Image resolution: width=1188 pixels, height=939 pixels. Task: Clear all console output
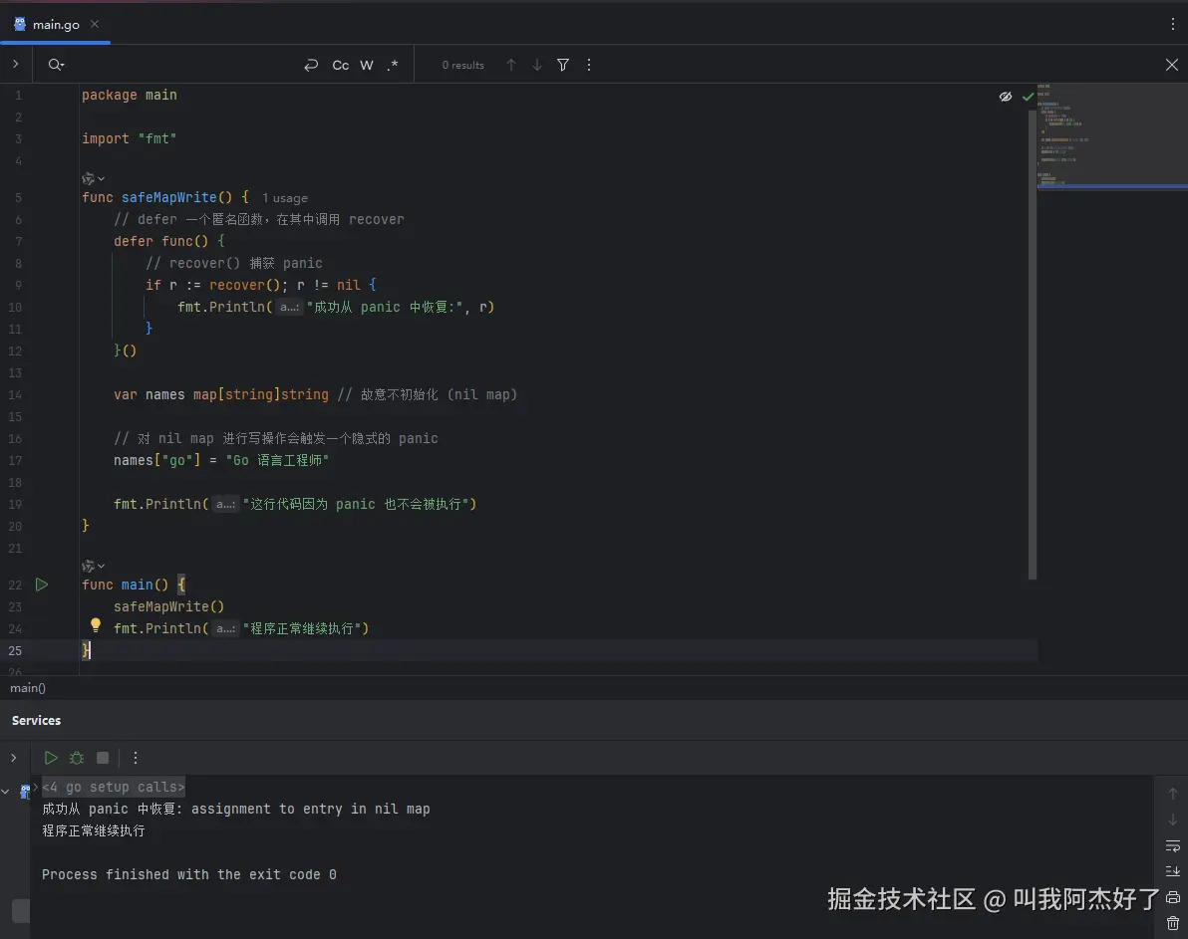pos(1173,923)
